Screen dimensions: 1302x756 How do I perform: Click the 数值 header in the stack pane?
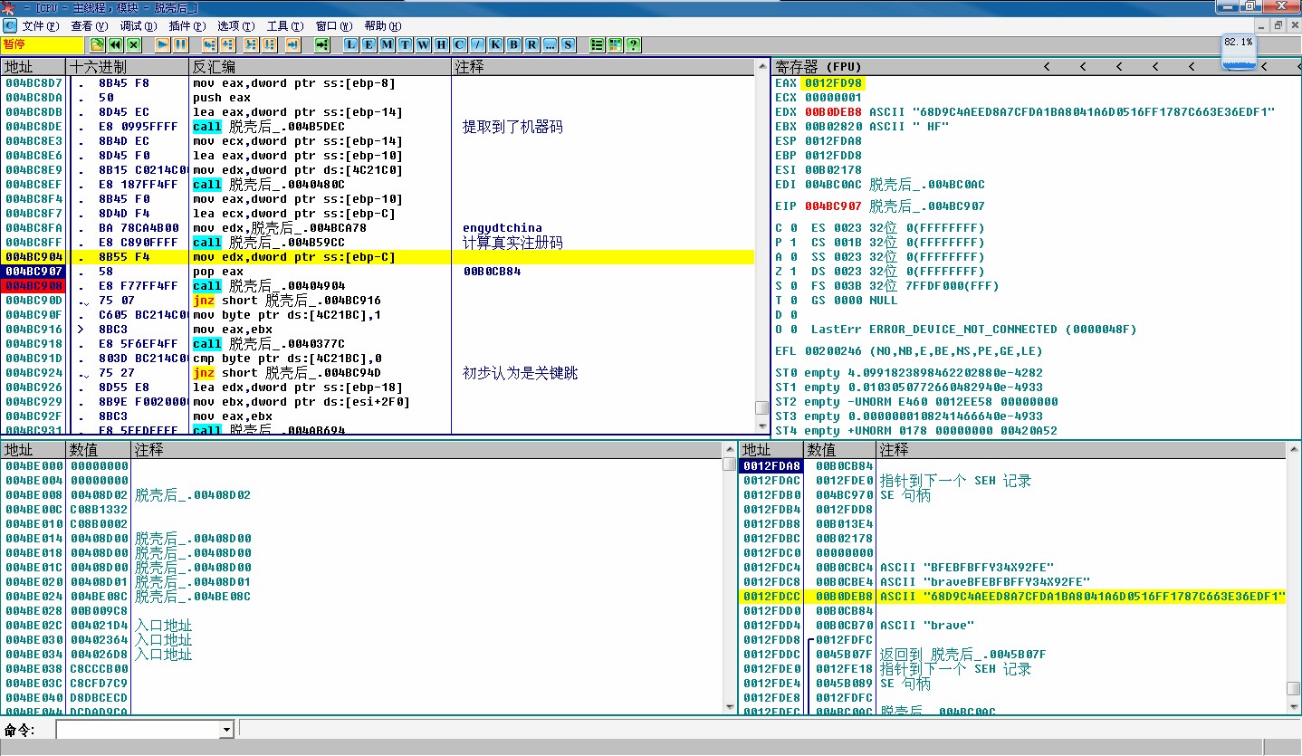pos(839,450)
